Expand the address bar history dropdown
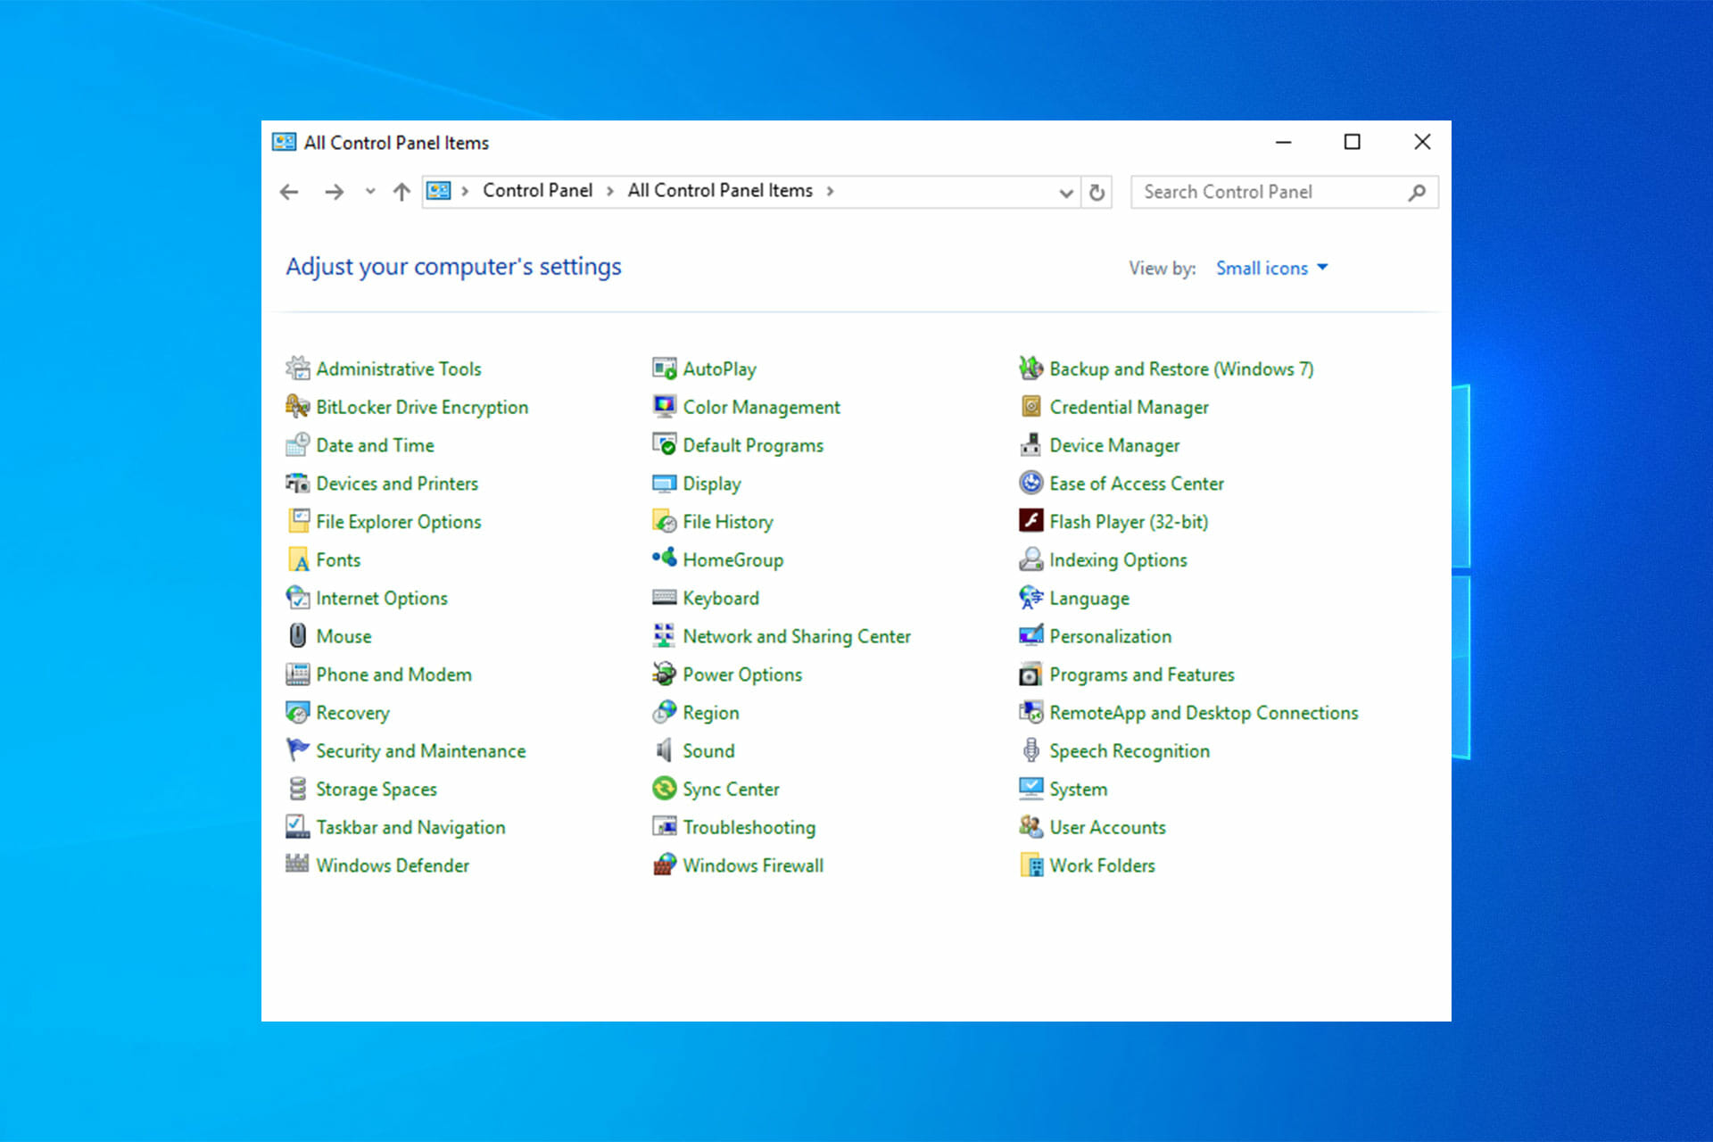Image resolution: width=1713 pixels, height=1142 pixels. click(x=1065, y=193)
